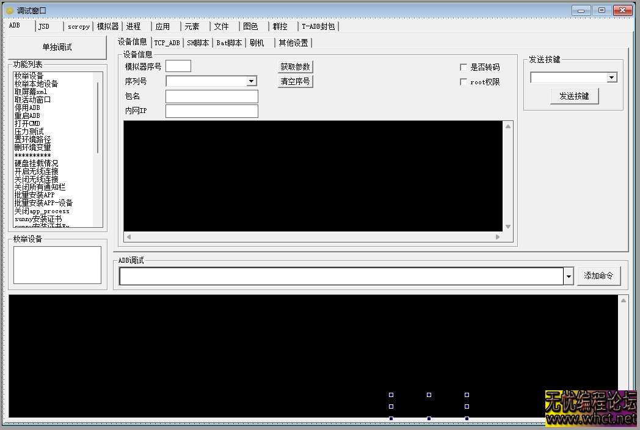Image resolution: width=640 pixels, height=430 pixels.
Task: Select the 模拟器 tab
Action: 107,26
